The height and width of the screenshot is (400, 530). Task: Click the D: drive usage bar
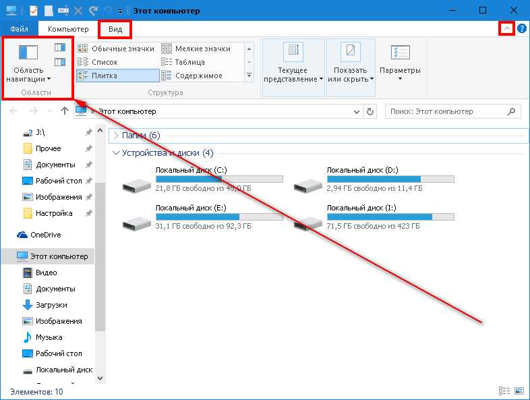(390, 179)
